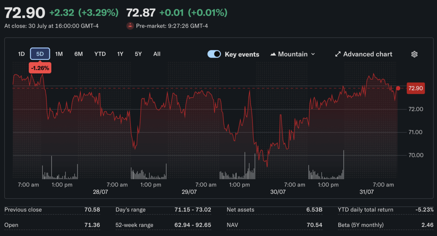Click the Open value 71.36
437x236 pixels.
[x=92, y=225]
